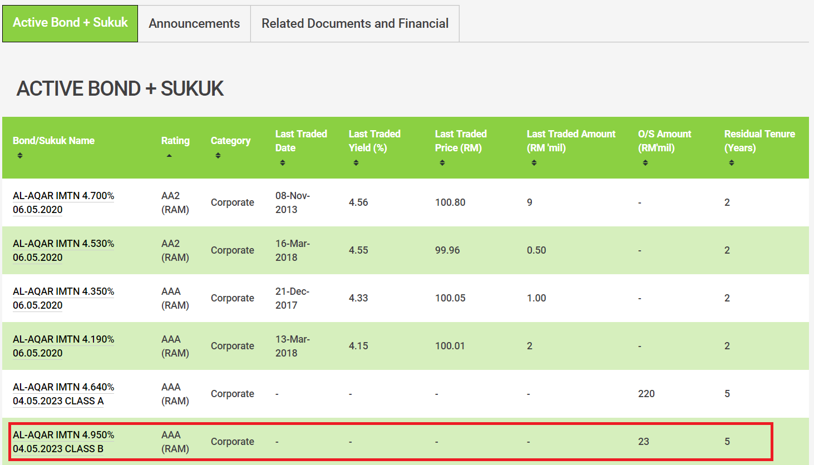Click Last Traded Yield (%) header
This screenshot has width=814, height=465.
pyautogui.click(x=374, y=141)
